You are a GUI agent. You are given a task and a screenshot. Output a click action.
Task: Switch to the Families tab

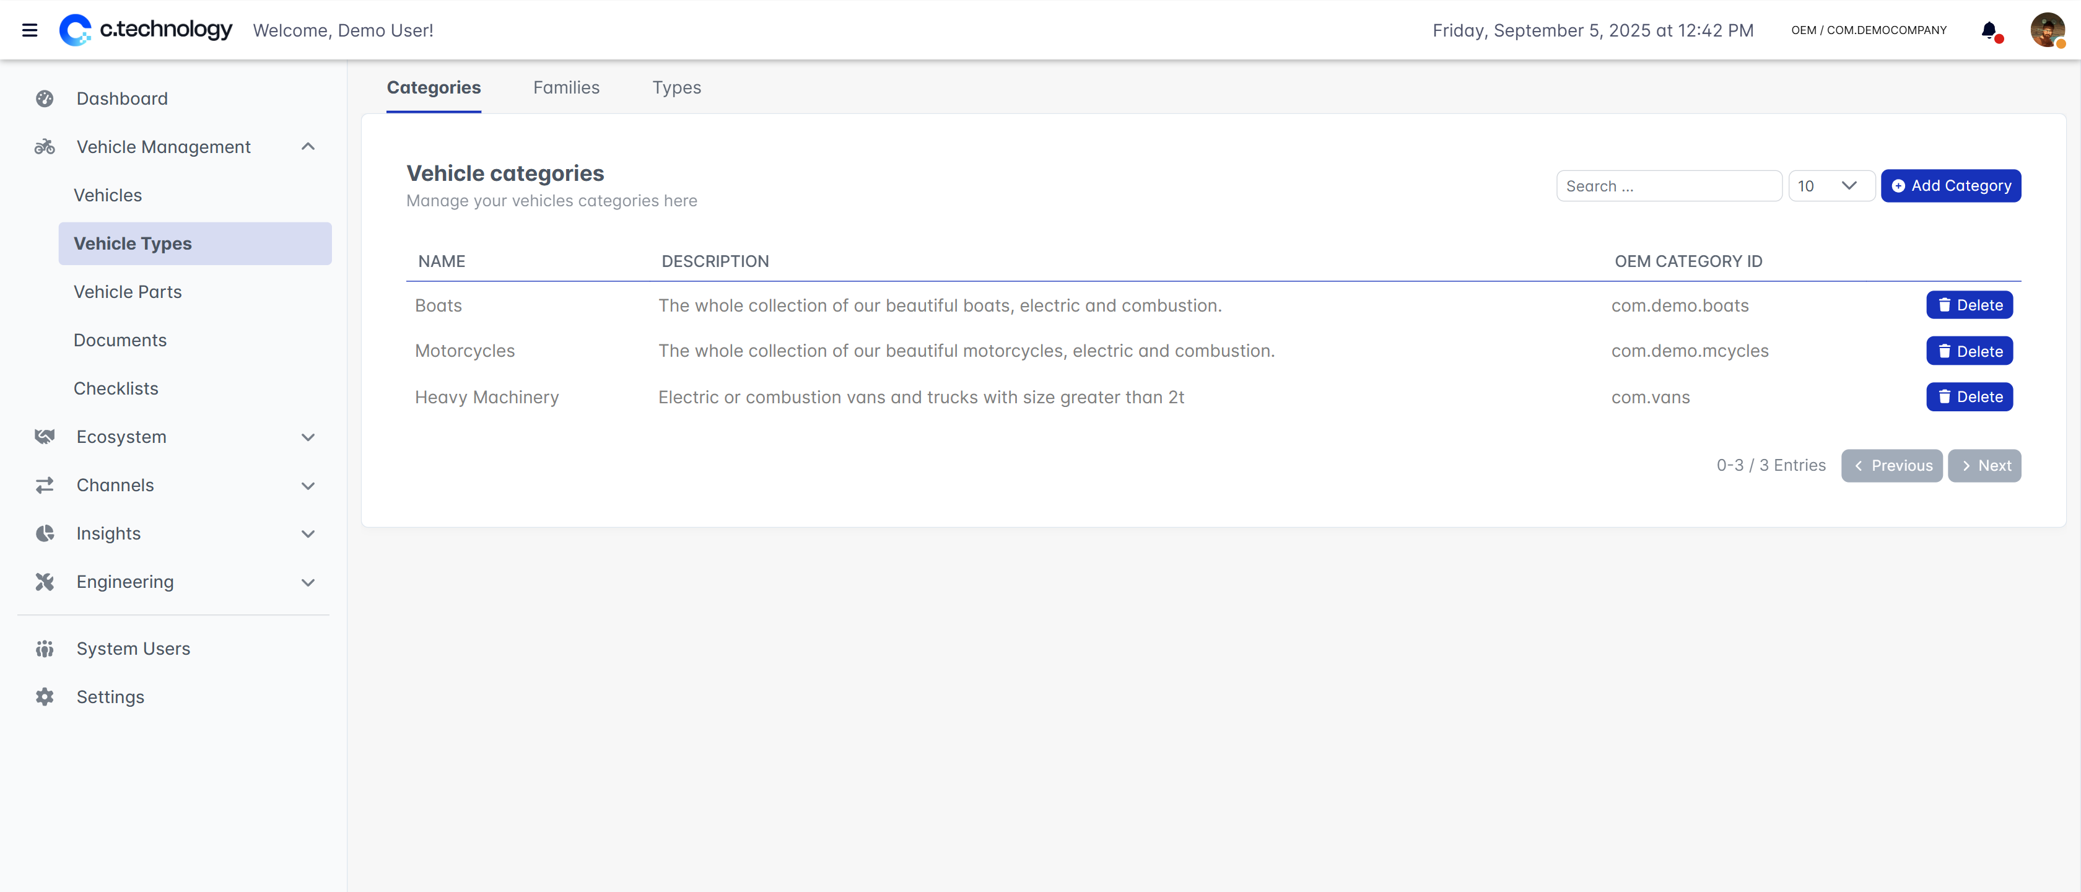click(565, 87)
